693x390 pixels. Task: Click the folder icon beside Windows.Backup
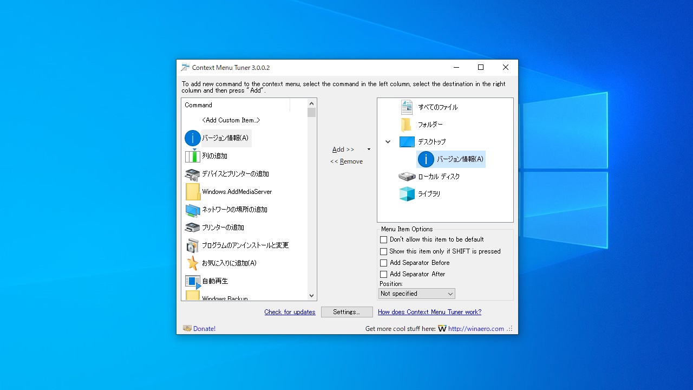193,296
